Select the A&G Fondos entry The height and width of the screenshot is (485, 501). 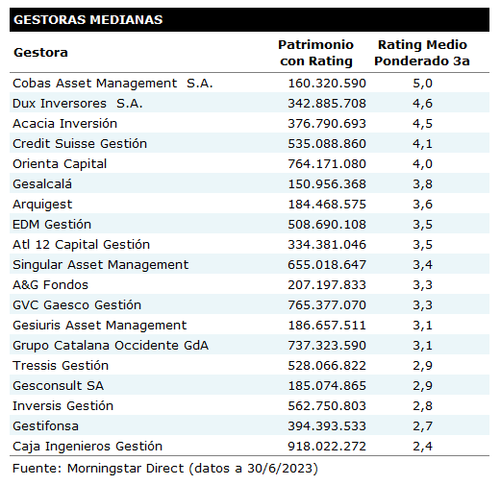50,285
